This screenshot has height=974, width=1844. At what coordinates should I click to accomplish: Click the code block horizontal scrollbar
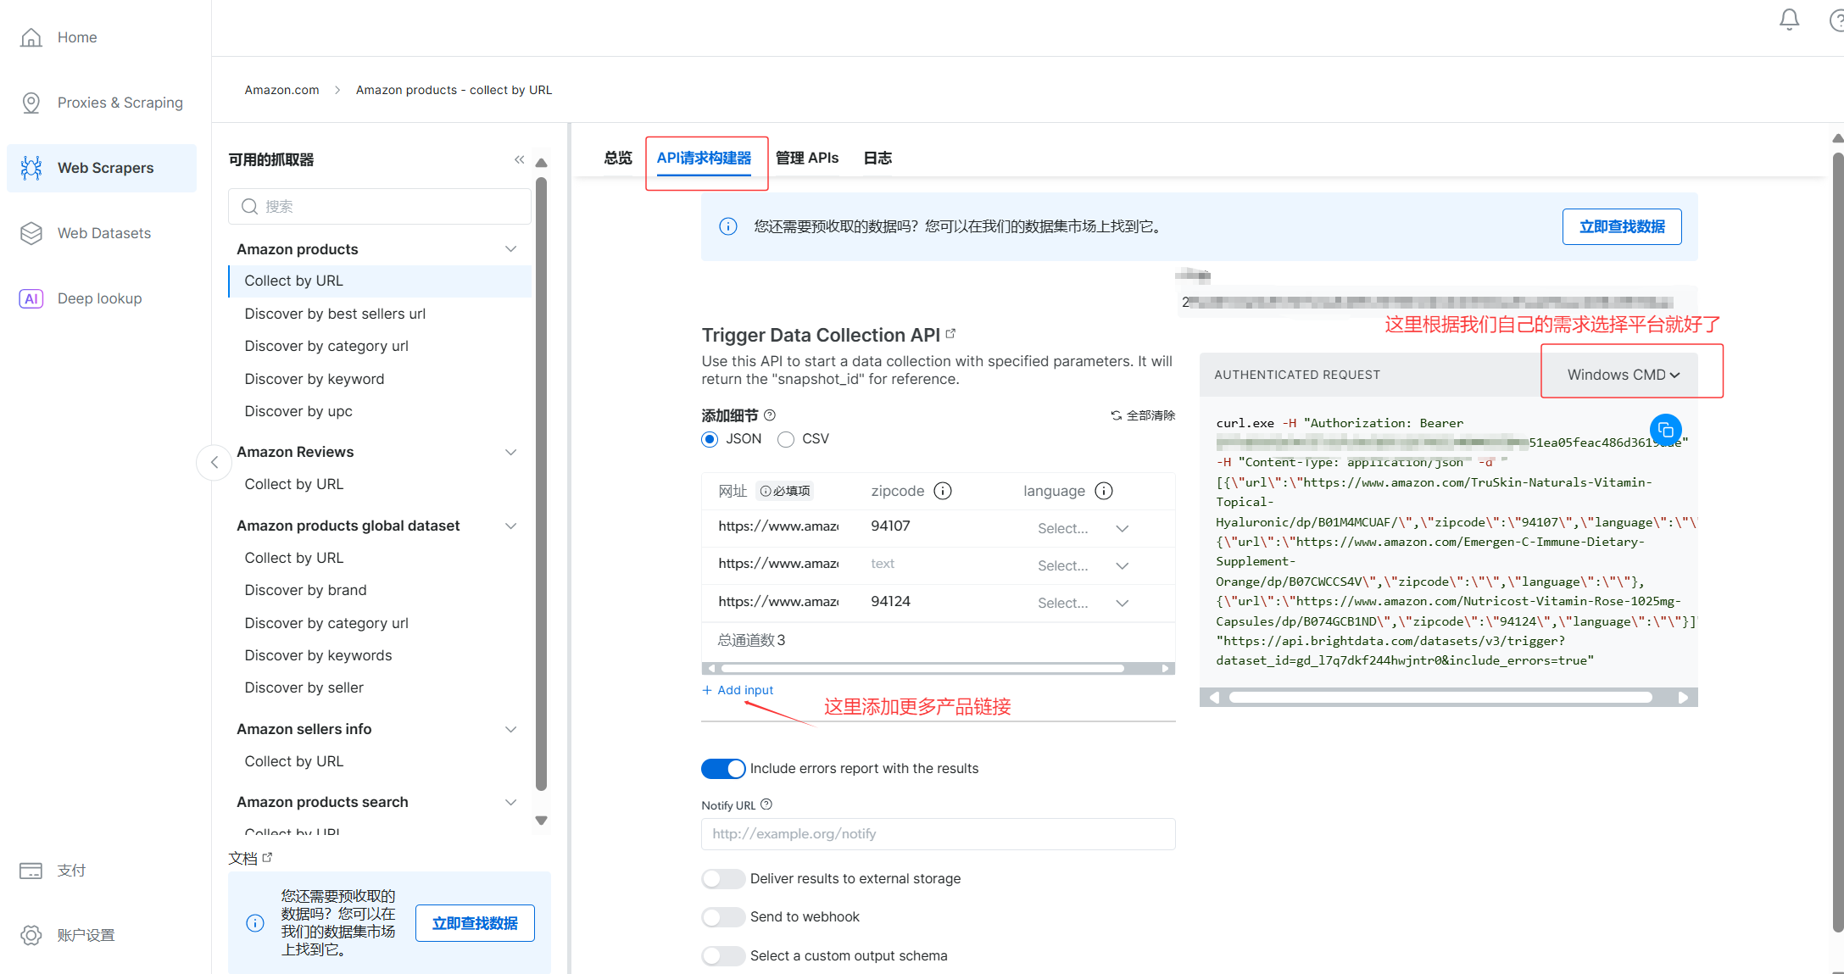point(1440,697)
